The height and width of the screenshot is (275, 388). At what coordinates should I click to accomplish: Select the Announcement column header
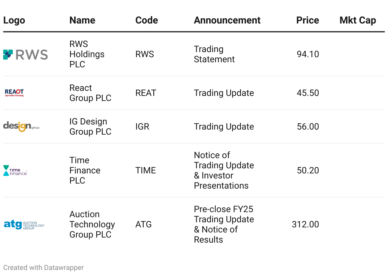(x=227, y=20)
